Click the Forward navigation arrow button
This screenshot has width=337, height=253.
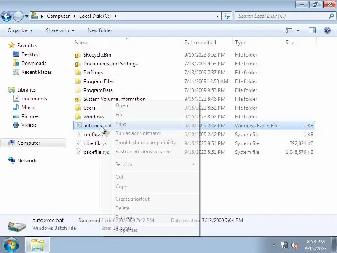click(18, 16)
